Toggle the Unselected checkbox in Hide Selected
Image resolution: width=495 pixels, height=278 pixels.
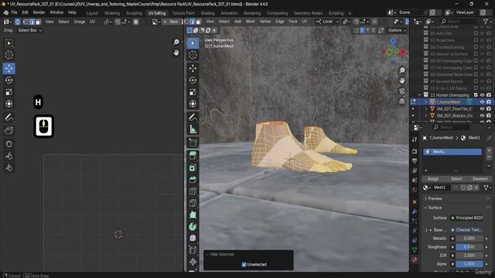[244, 264]
